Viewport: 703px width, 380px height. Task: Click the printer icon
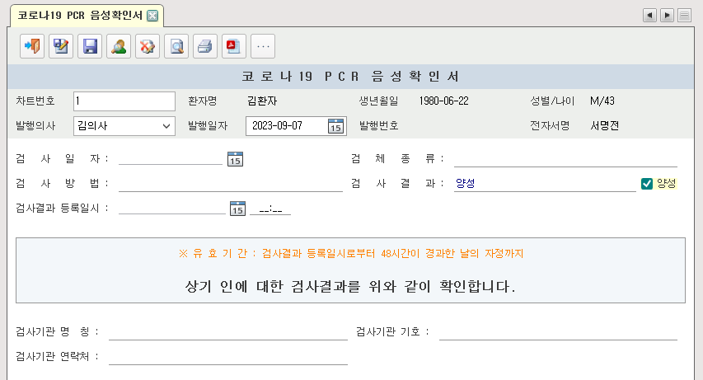(205, 46)
